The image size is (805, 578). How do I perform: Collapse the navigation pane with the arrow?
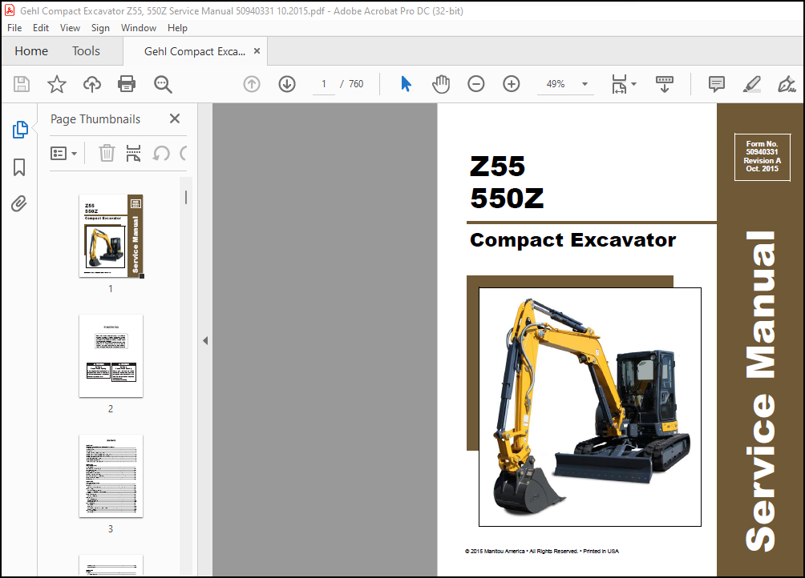click(205, 341)
